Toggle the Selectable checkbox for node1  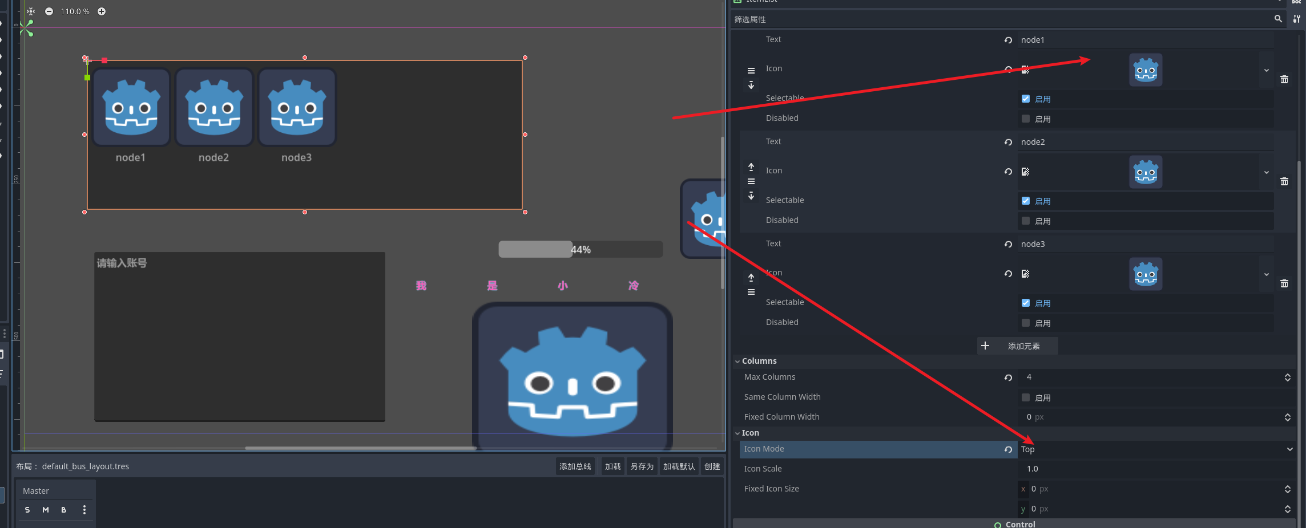(x=1026, y=99)
